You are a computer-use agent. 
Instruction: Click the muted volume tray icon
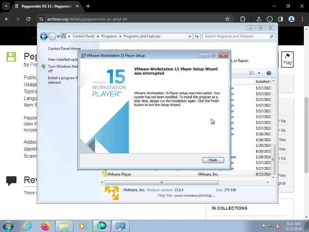click(x=279, y=226)
